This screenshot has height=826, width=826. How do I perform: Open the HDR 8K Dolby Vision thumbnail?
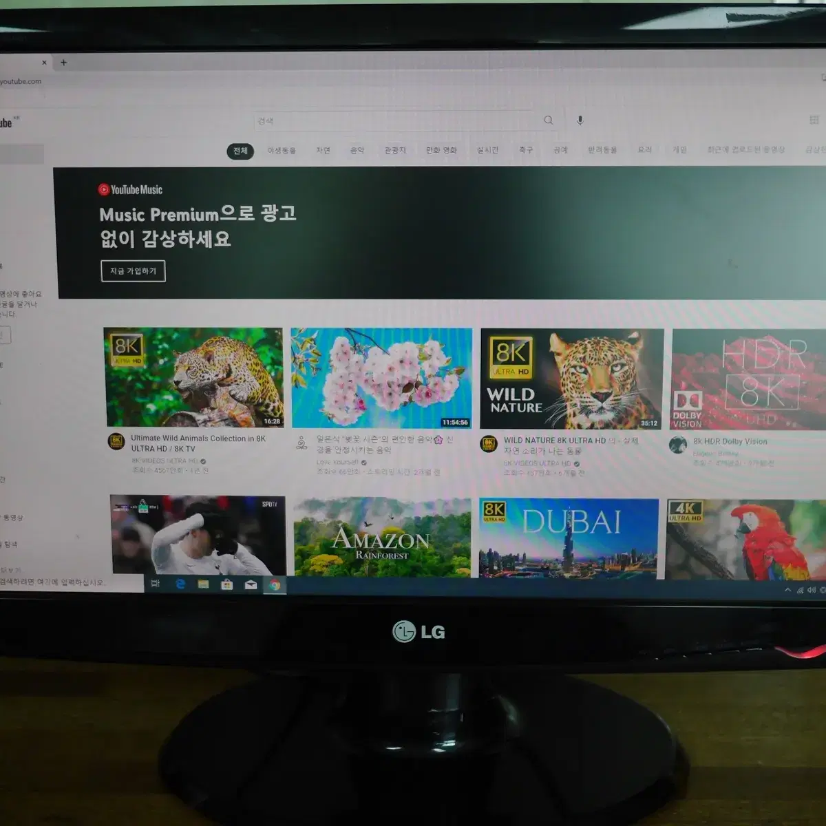(748, 380)
